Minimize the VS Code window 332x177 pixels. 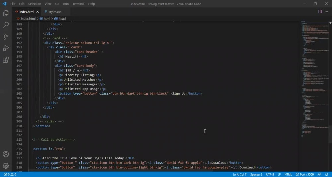pos(304,4)
